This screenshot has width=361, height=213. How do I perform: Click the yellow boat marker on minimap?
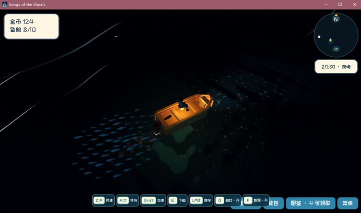(330, 40)
